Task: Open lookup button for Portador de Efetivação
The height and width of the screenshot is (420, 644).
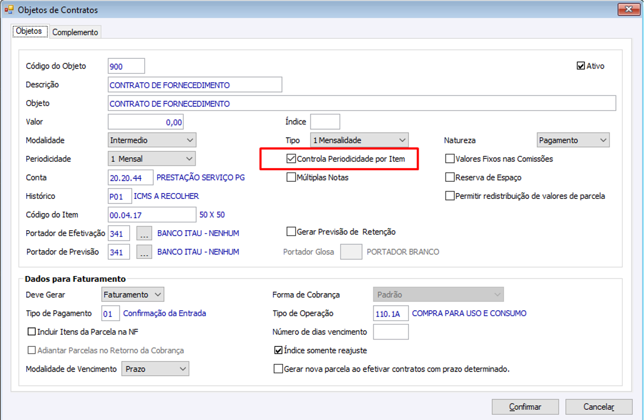Action: (144, 233)
